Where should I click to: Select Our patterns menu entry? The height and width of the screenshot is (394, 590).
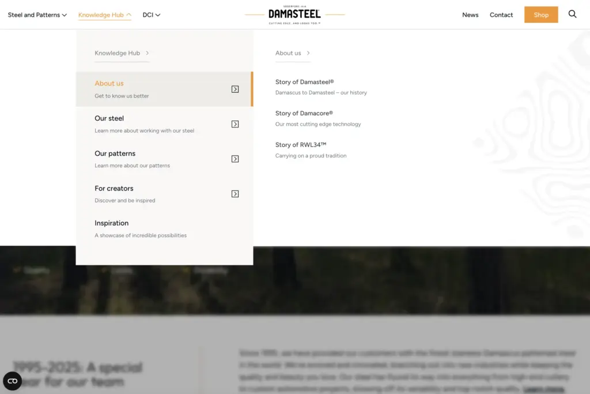click(115, 153)
